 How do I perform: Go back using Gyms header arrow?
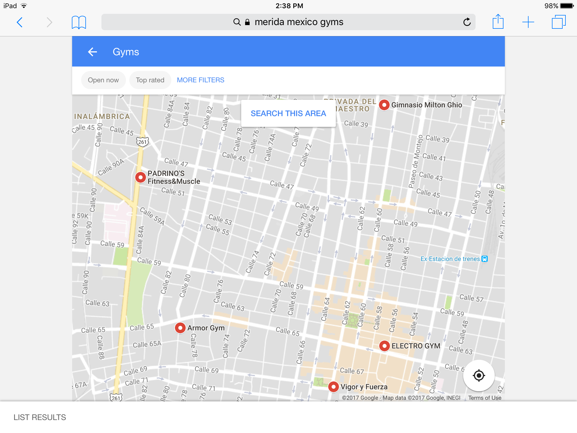click(92, 52)
